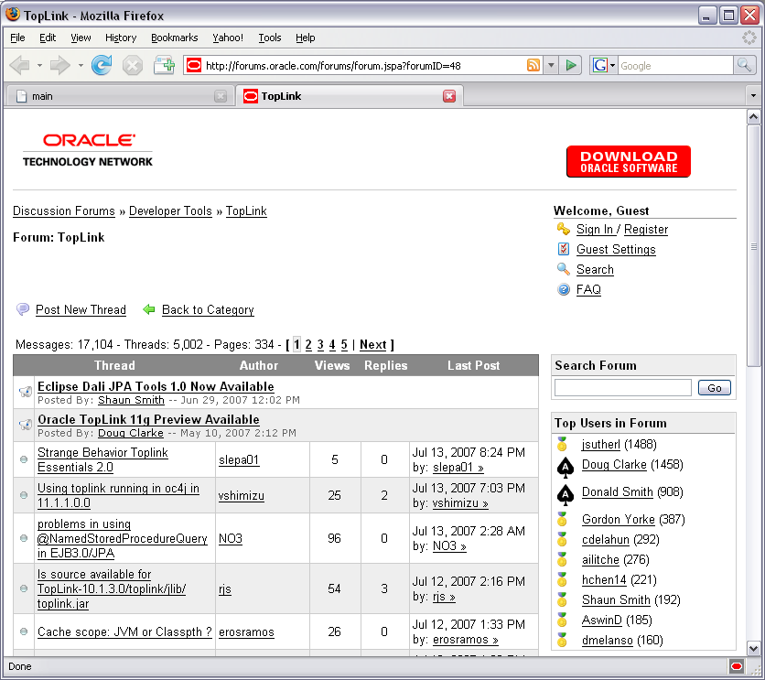Open Eclipse Dali JPA Tools 1.0 announcement
This screenshot has width=765, height=680.
pyautogui.click(x=156, y=386)
